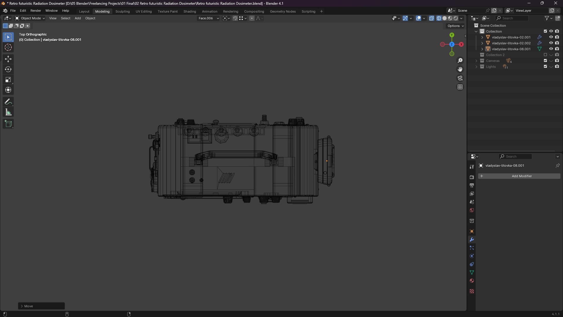Click the Add Modifier button

click(x=519, y=176)
